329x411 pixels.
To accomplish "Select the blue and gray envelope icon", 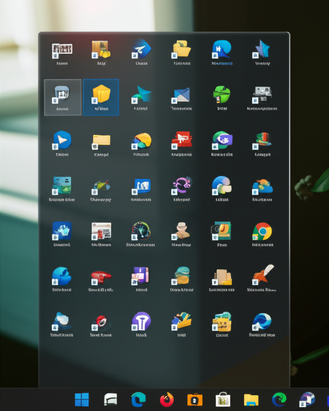I will tap(182, 95).
